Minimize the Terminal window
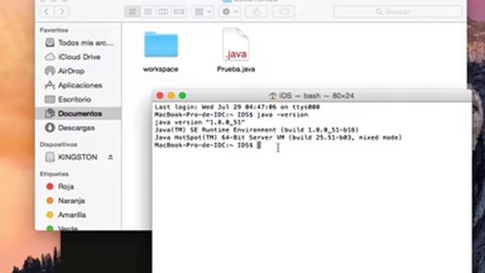This screenshot has height=273, width=485. point(171,96)
